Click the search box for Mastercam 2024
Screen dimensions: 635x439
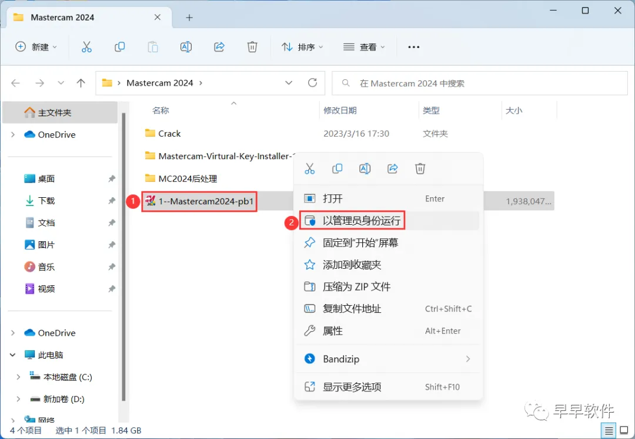[x=480, y=83]
